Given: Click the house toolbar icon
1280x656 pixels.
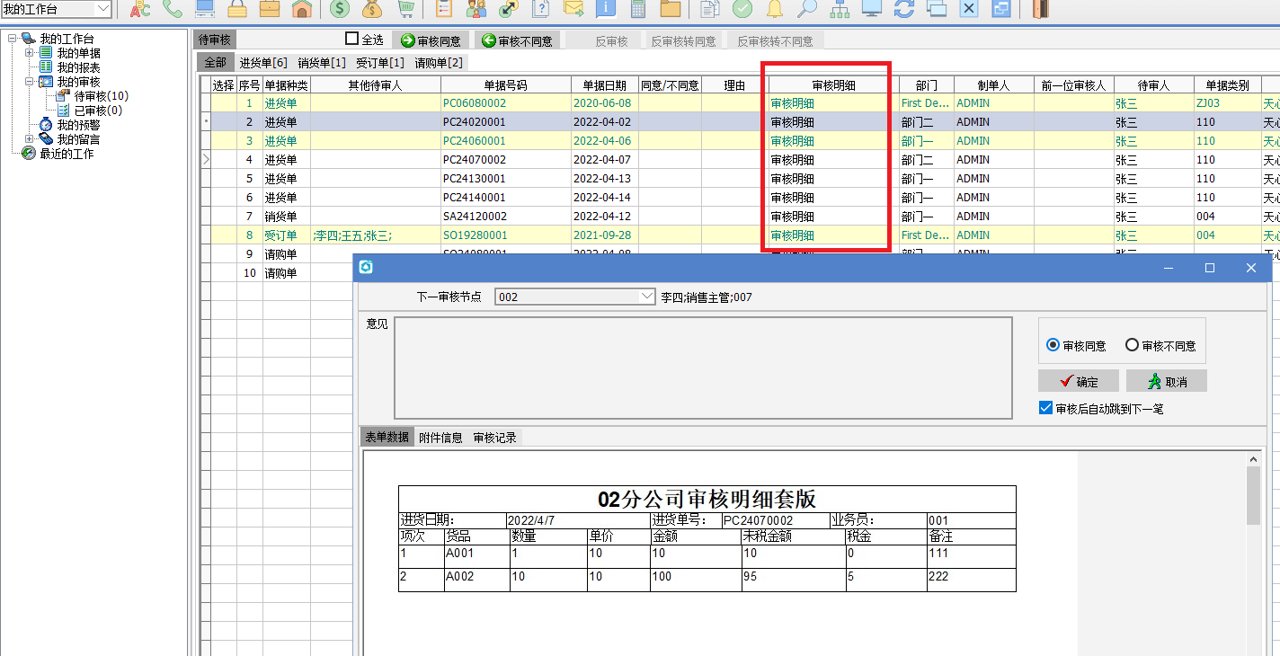Looking at the screenshot, I should pos(302,10).
